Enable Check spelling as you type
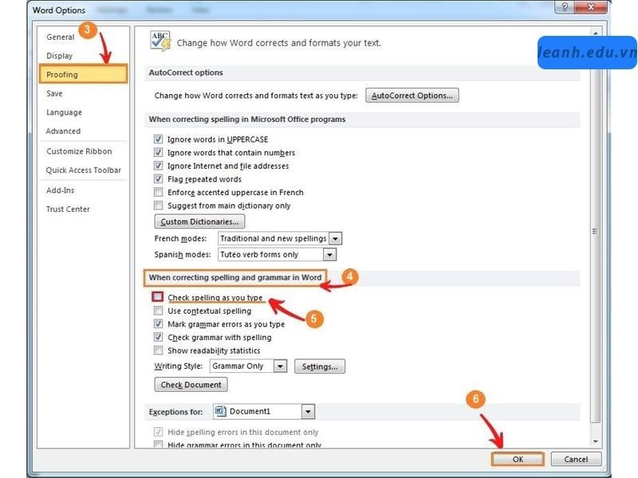This screenshot has height=478, width=638. click(158, 296)
